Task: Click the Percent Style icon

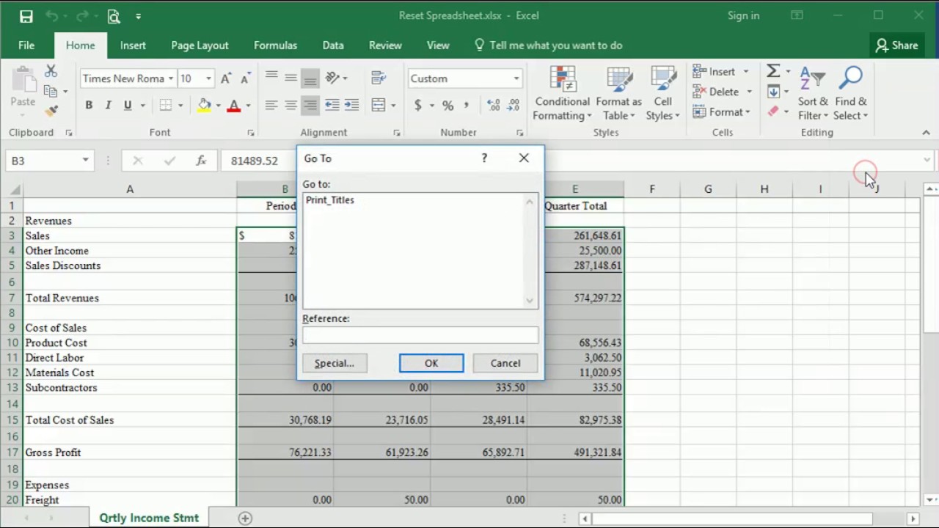Action: coord(447,106)
